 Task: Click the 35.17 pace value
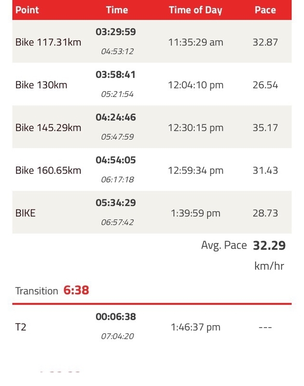265,127
